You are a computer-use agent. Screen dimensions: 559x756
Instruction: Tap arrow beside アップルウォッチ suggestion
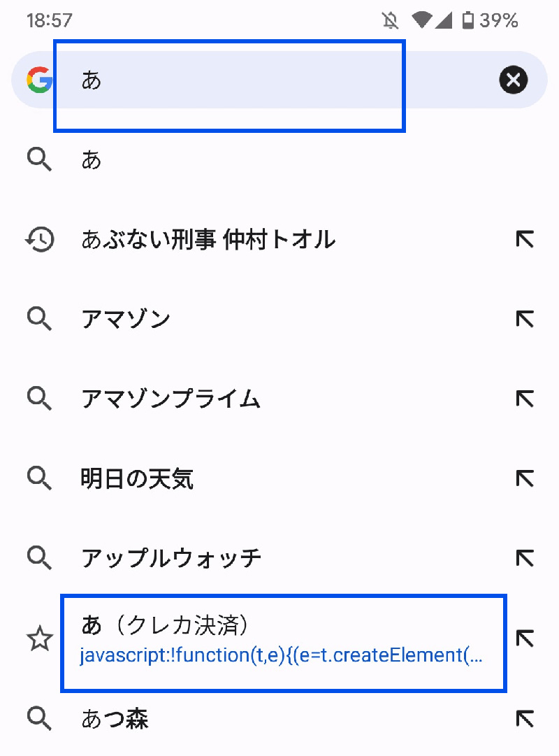click(x=524, y=558)
